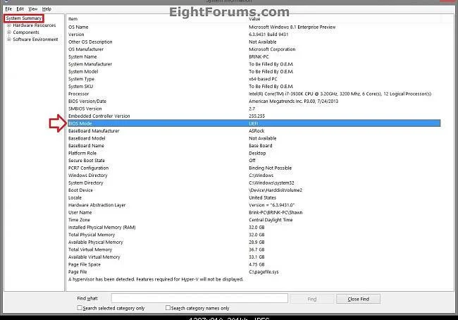
Task: Expand the Software Environment node
Action: [x=8, y=39]
